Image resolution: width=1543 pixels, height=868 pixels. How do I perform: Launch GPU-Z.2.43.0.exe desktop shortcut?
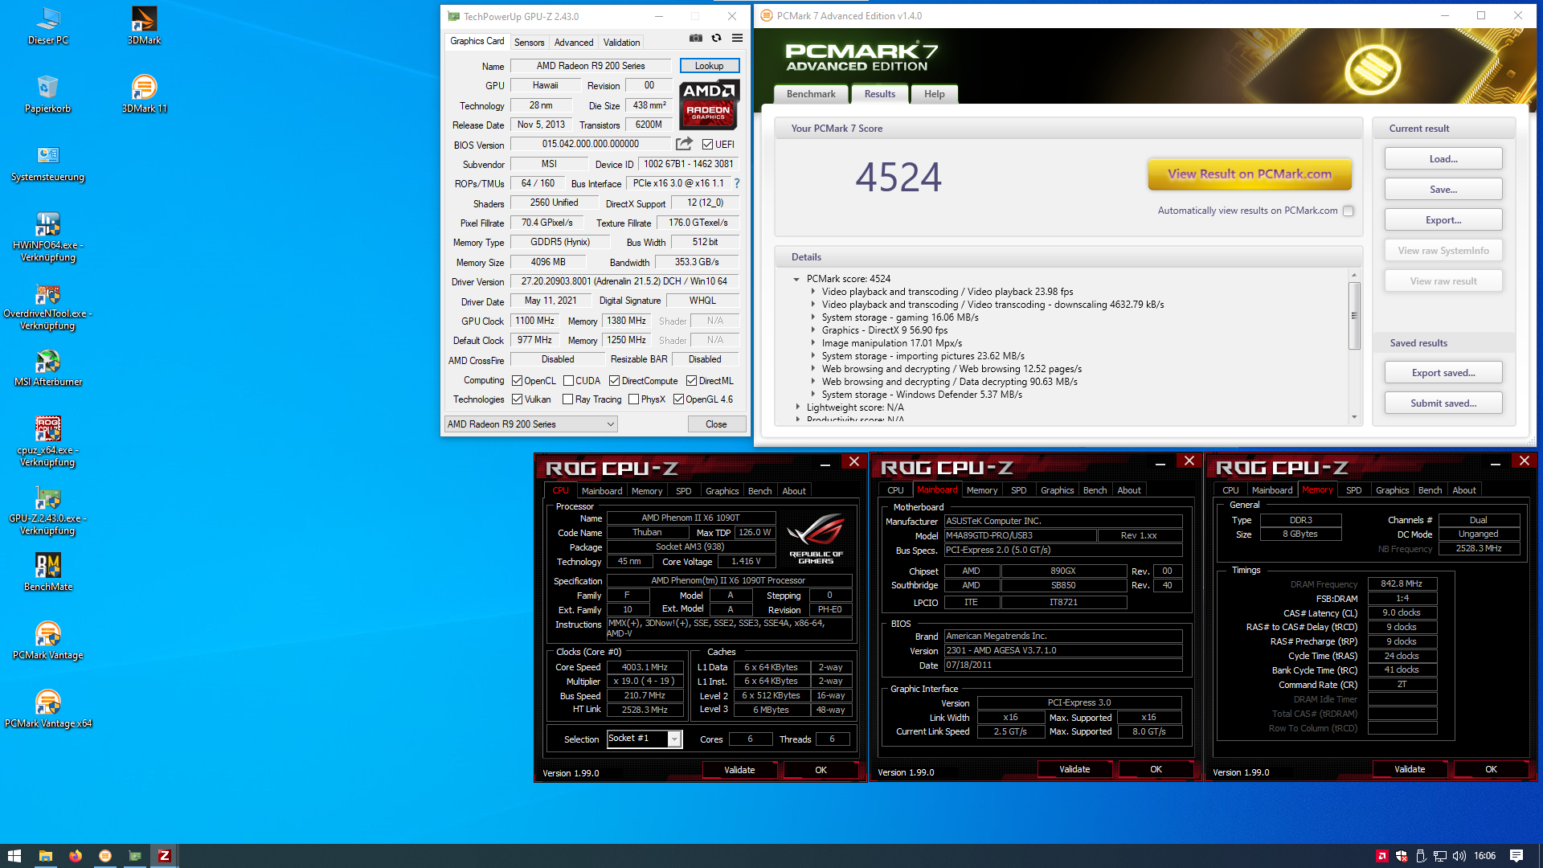(x=48, y=510)
